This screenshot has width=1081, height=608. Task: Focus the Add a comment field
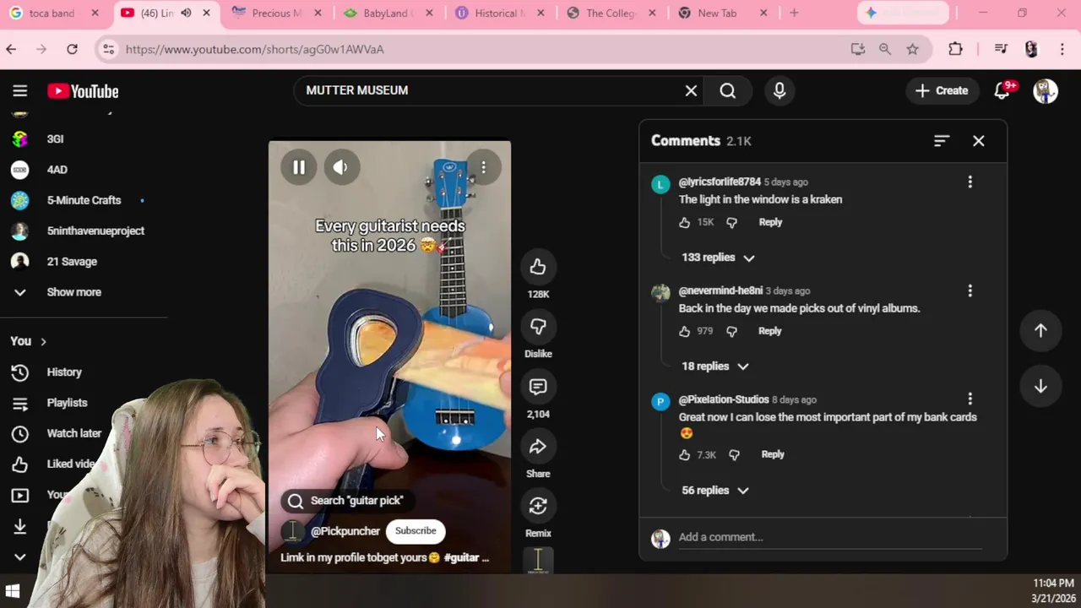(x=830, y=537)
